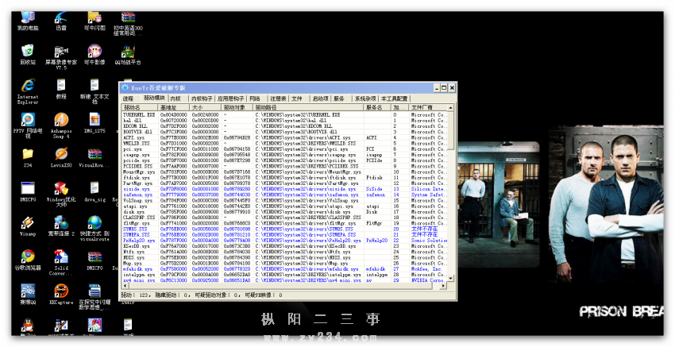Sort by the 驱动路径 column header
The image size is (675, 347).
tap(308, 107)
